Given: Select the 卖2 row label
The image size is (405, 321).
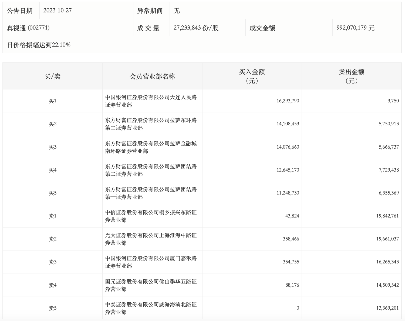Looking at the screenshot, I should [x=52, y=239].
